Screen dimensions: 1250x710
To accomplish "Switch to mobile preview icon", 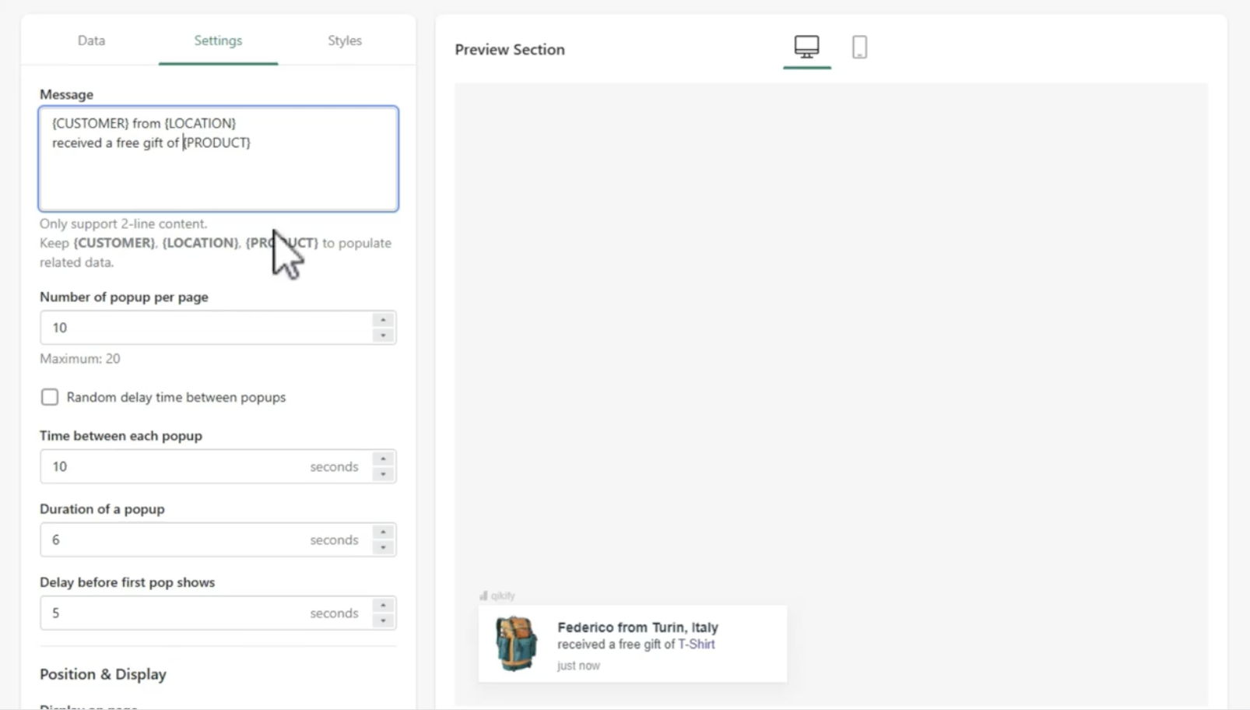I will (859, 47).
